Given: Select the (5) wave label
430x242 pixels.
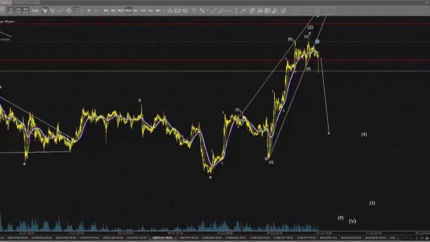Looking at the screenshot, I should point(341,218).
